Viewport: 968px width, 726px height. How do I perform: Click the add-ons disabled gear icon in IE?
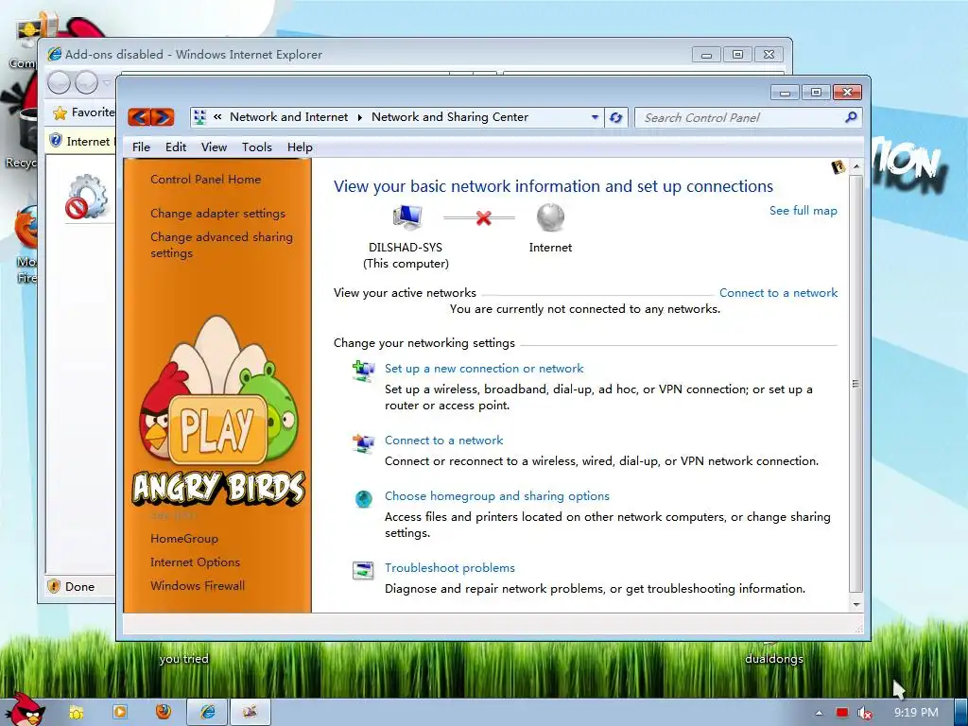tap(86, 197)
